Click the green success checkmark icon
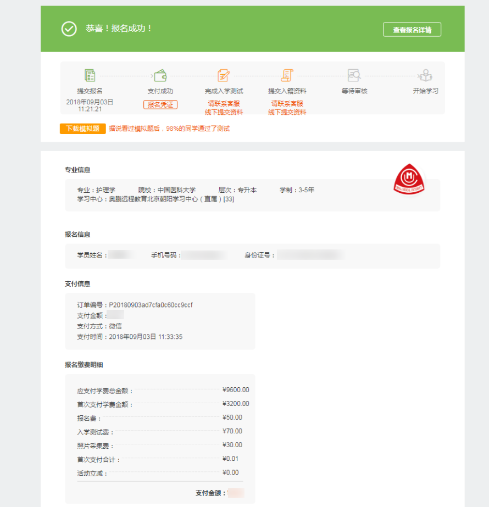Screen dimensions: 489x507 pos(69,29)
